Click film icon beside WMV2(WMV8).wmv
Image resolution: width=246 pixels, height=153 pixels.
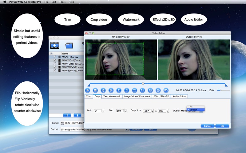tap(59, 67)
